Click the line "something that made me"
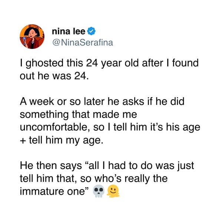The height and width of the screenshot is (222, 222). 79,115
